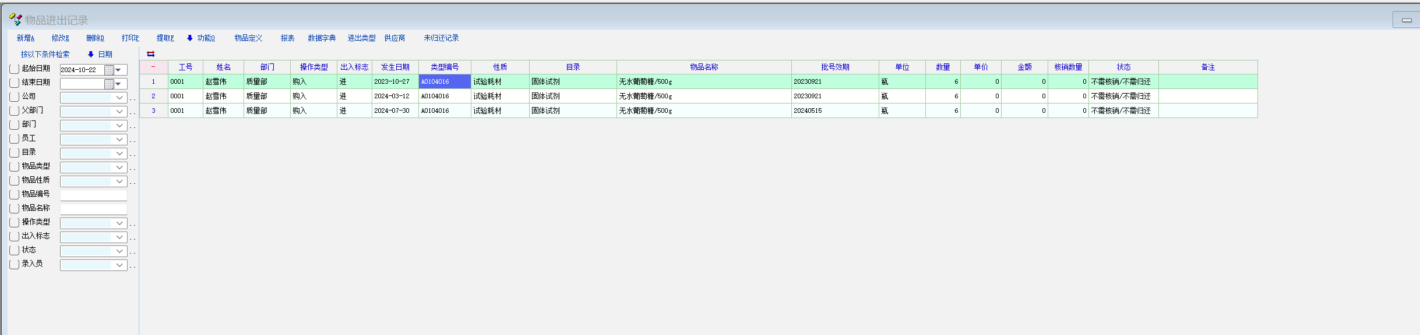Click the blue down arrow beside 日期
This screenshot has height=335, width=1420.
click(x=90, y=55)
